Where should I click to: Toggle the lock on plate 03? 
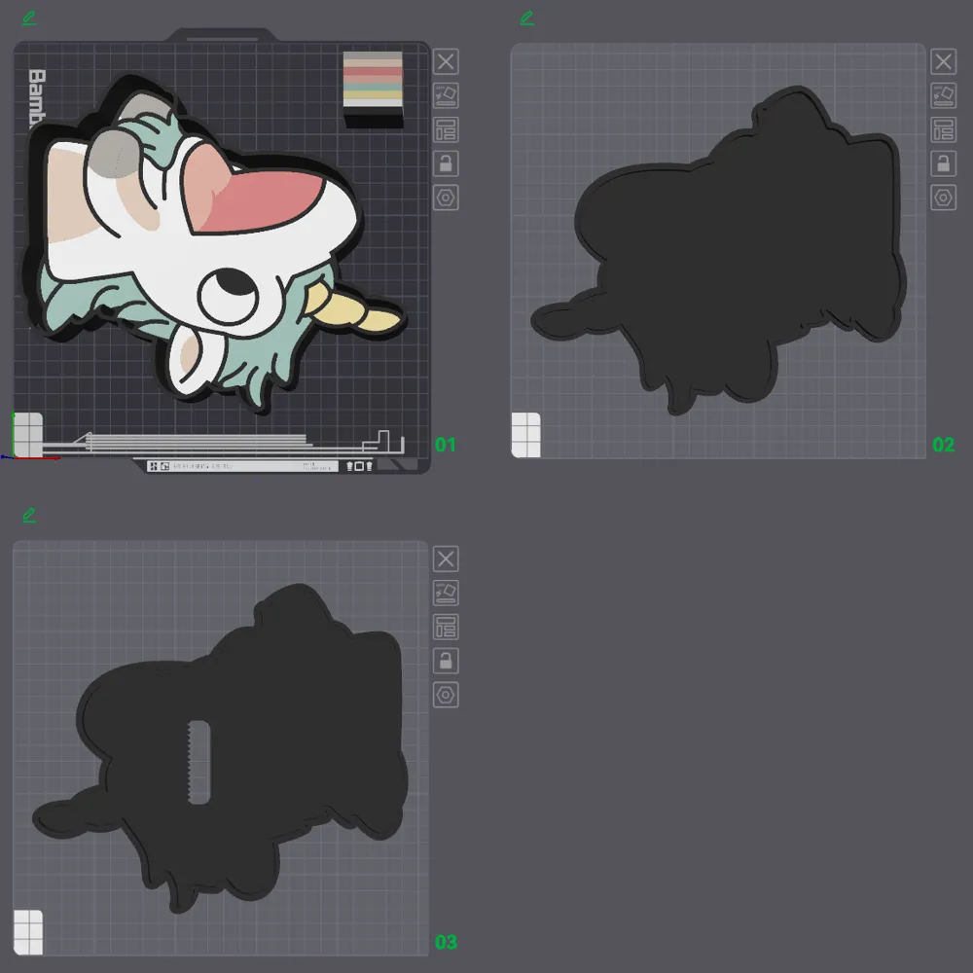pos(446,662)
